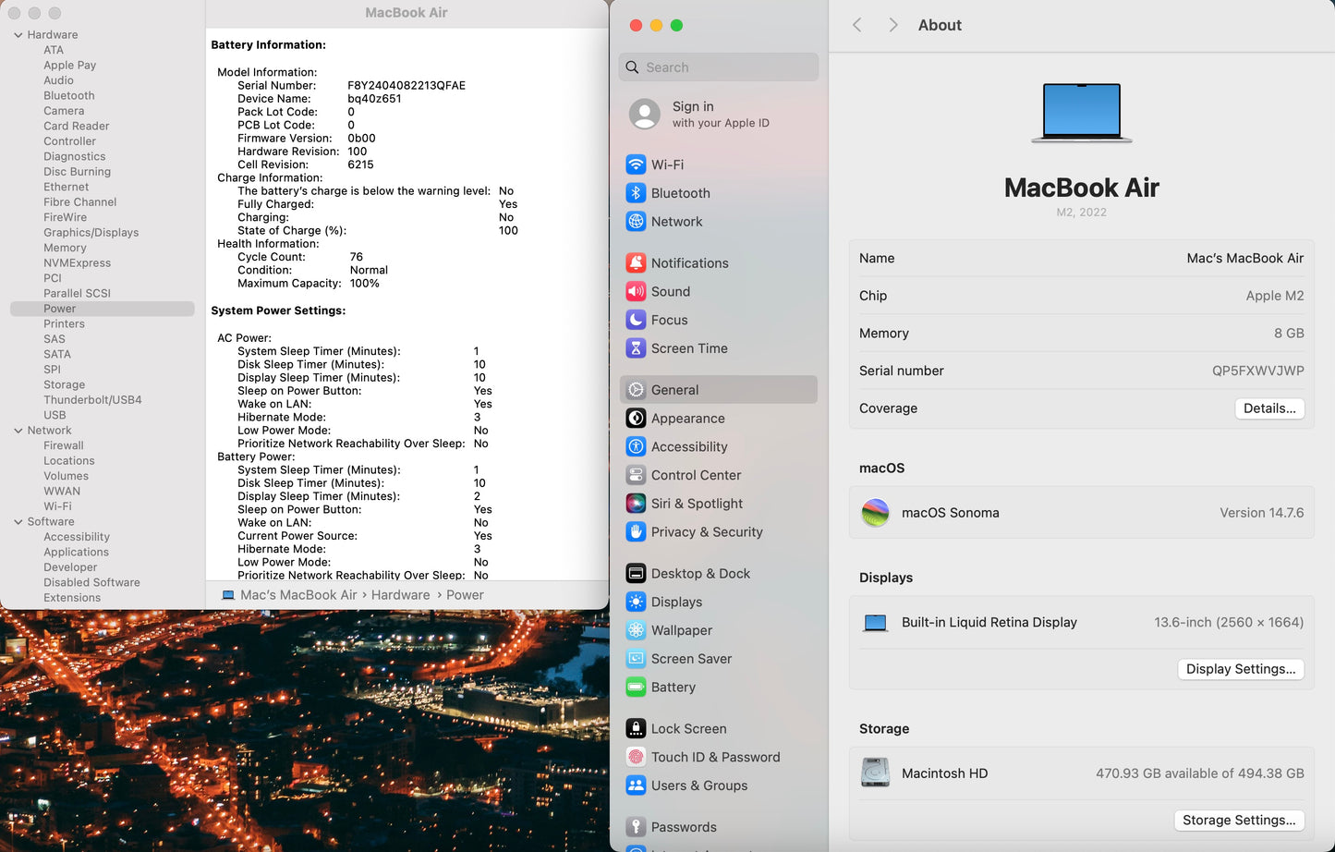Open the Battery settings icon
Screen dimensions: 1335x852
636,688
